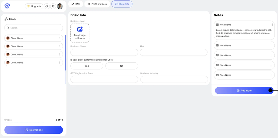Open notifications from the bell icon
The height and width of the screenshot is (138, 278).
point(53,6)
